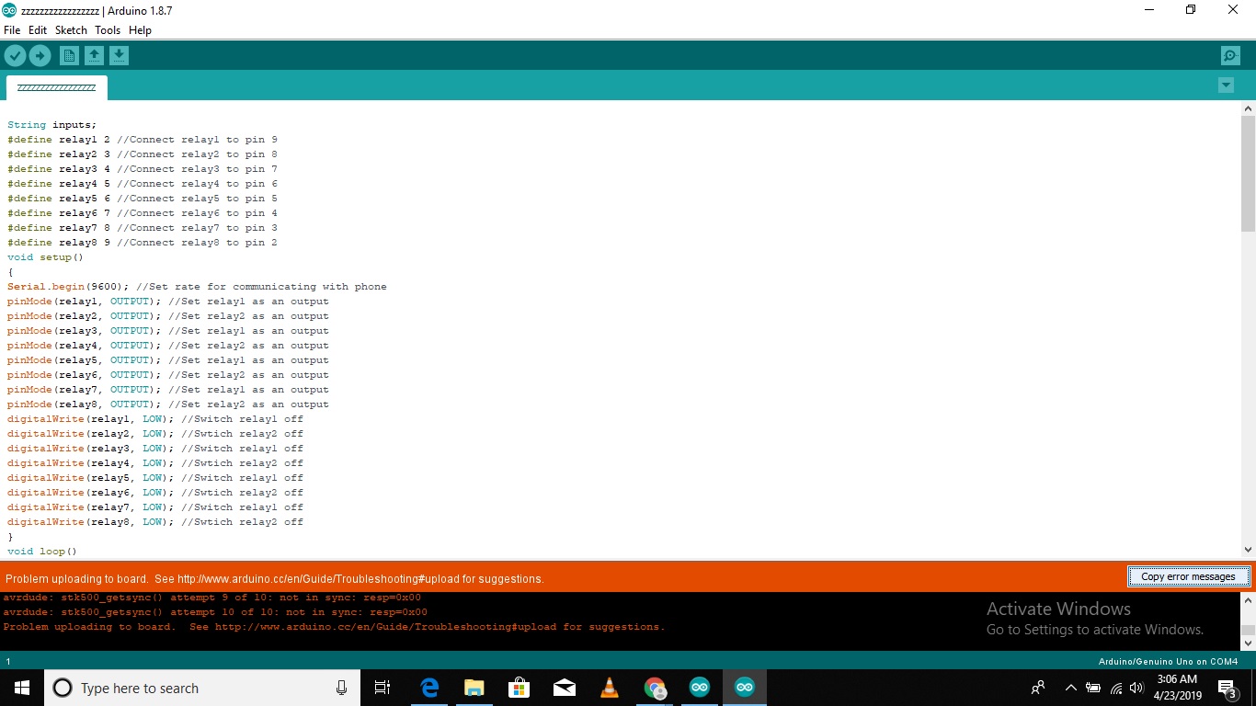Open the Serial Monitor magnifier icon

[1230, 56]
